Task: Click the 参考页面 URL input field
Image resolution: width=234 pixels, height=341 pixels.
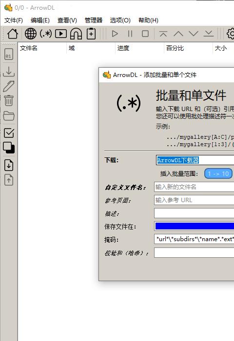Action: (x=194, y=200)
